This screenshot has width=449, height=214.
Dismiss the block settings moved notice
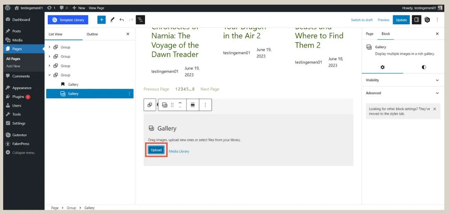(435, 109)
